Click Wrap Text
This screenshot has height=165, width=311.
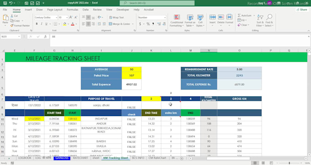[117, 17]
